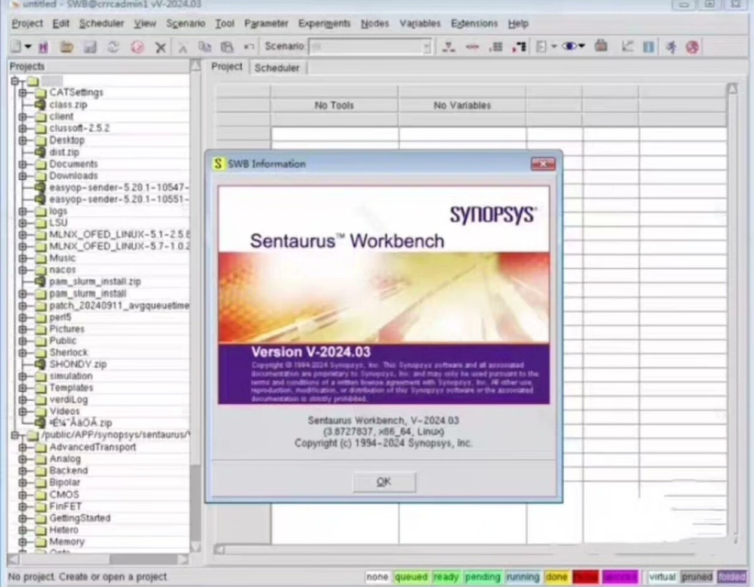Click the 'queued' status legend box
The image size is (754, 587).
(x=412, y=577)
